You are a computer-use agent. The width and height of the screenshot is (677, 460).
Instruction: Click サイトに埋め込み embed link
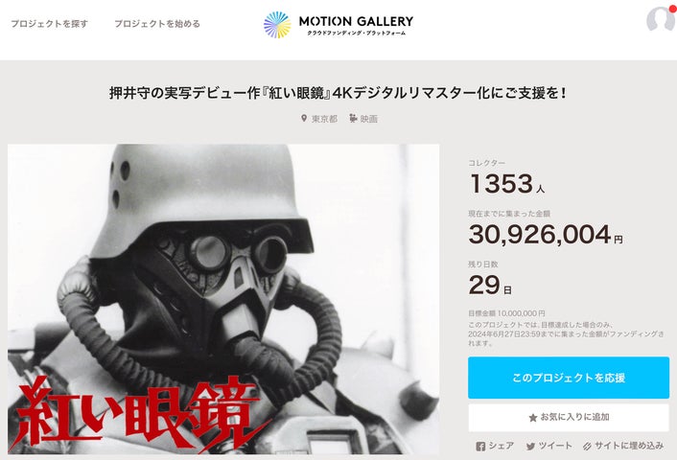629,446
